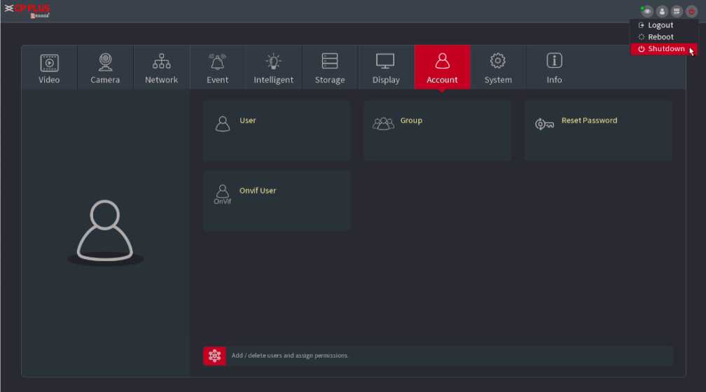Open the Group management tile
Screen dimensions: 706x392
(437, 130)
